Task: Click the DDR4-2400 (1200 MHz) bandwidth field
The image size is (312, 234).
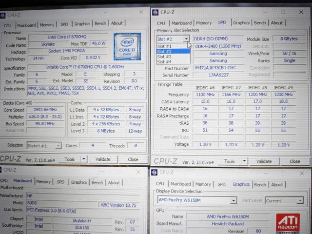Action: click(x=218, y=46)
